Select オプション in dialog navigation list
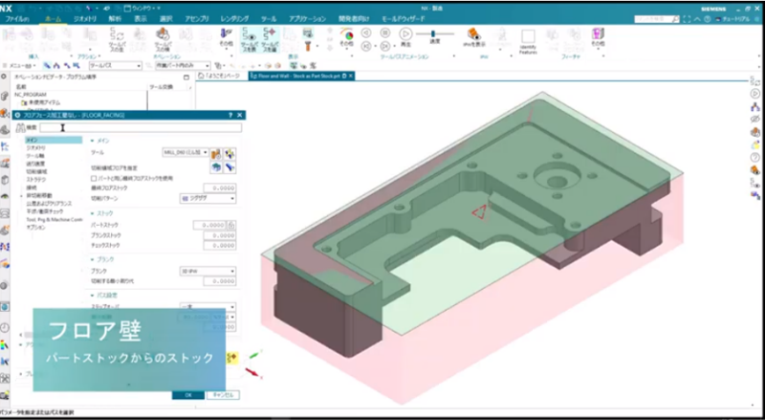Screen dimensions: 765x420 tap(35, 228)
